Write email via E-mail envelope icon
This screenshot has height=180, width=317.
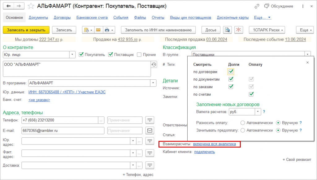(150, 131)
